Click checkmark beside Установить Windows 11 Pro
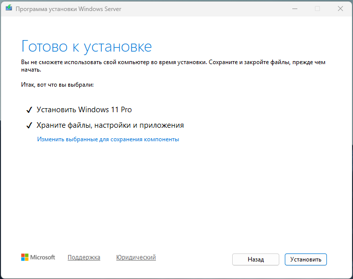 click(x=28, y=110)
